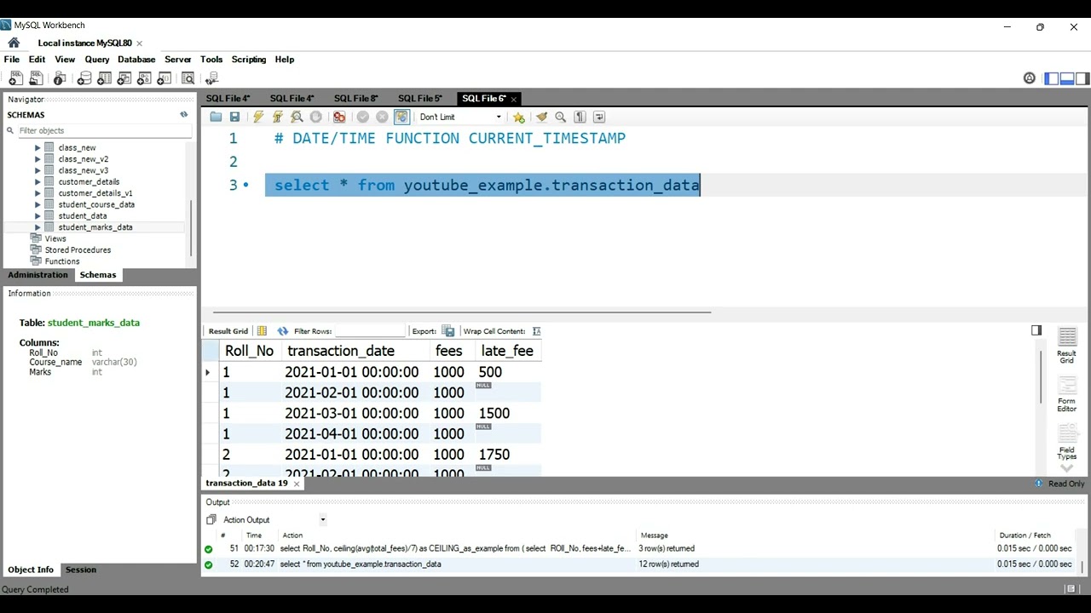1091x613 pixels.
Task: Select the Views tree node
Action: tap(55, 239)
